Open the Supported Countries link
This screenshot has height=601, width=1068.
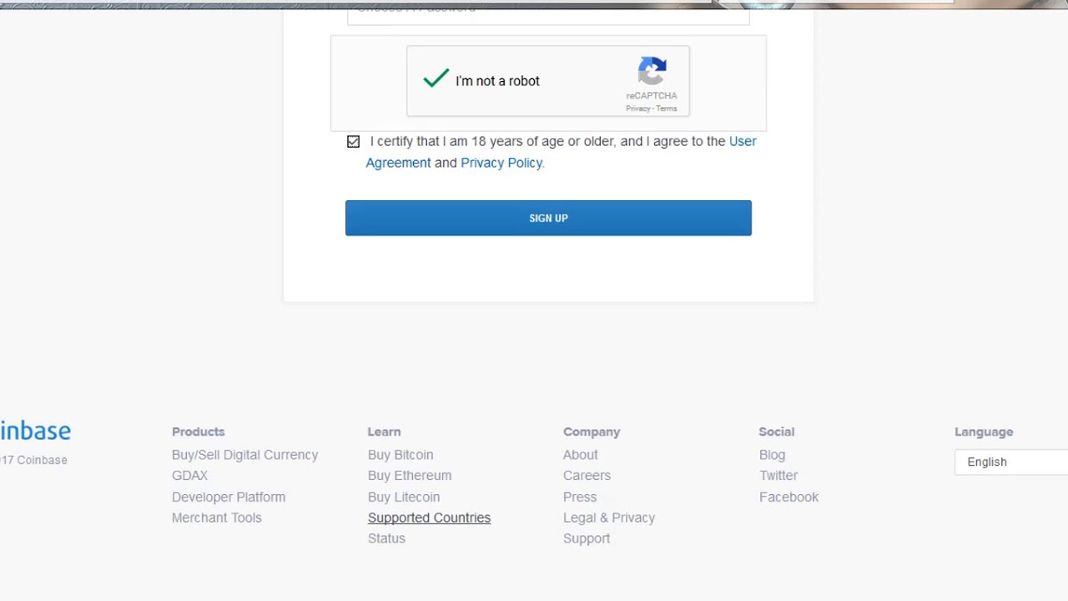[x=429, y=518]
